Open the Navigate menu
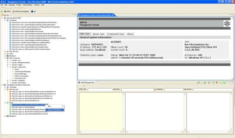 12,5
